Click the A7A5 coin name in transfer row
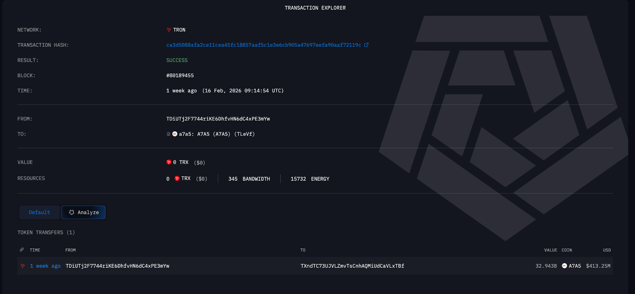 tap(575, 266)
